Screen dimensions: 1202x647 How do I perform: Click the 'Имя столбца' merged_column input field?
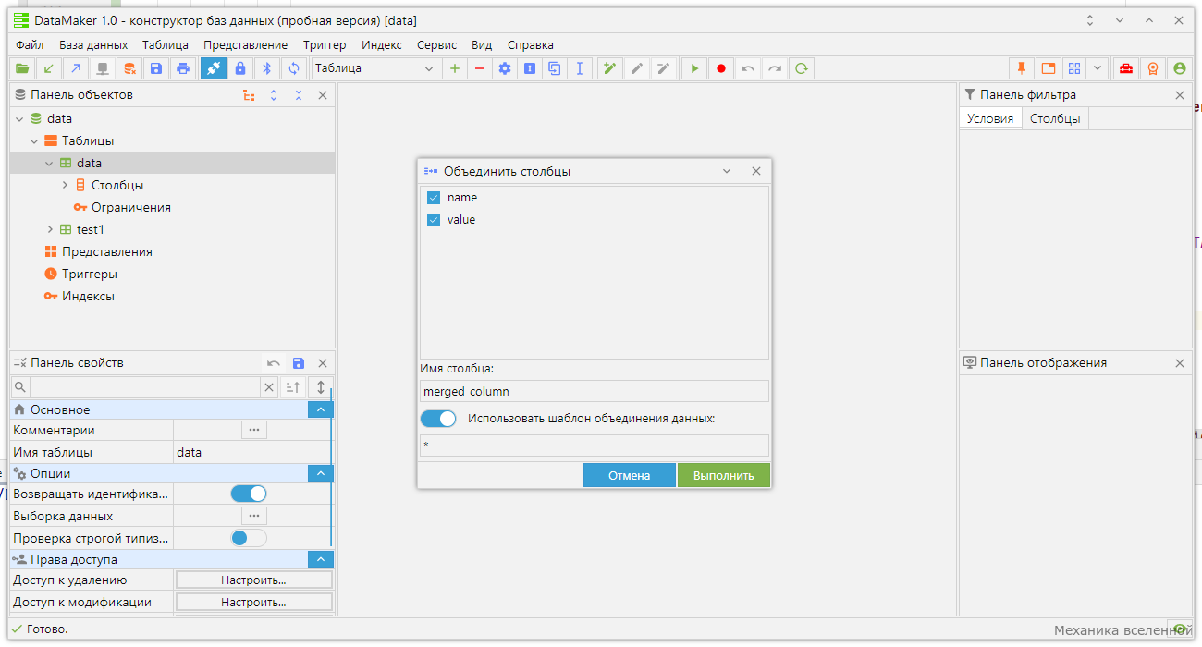595,392
